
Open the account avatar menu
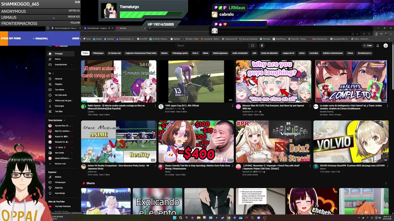pyautogui.click(x=386, y=45)
